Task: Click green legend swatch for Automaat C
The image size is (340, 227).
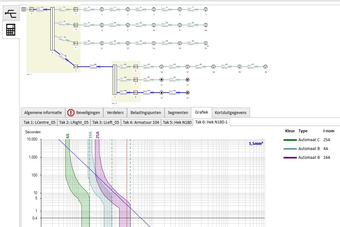Action: pyautogui.click(x=290, y=140)
